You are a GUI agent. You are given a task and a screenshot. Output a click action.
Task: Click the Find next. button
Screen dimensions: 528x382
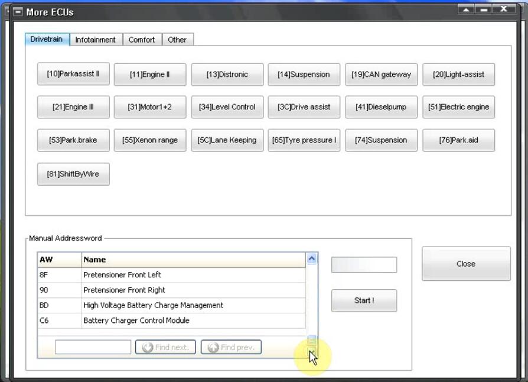[x=166, y=347]
